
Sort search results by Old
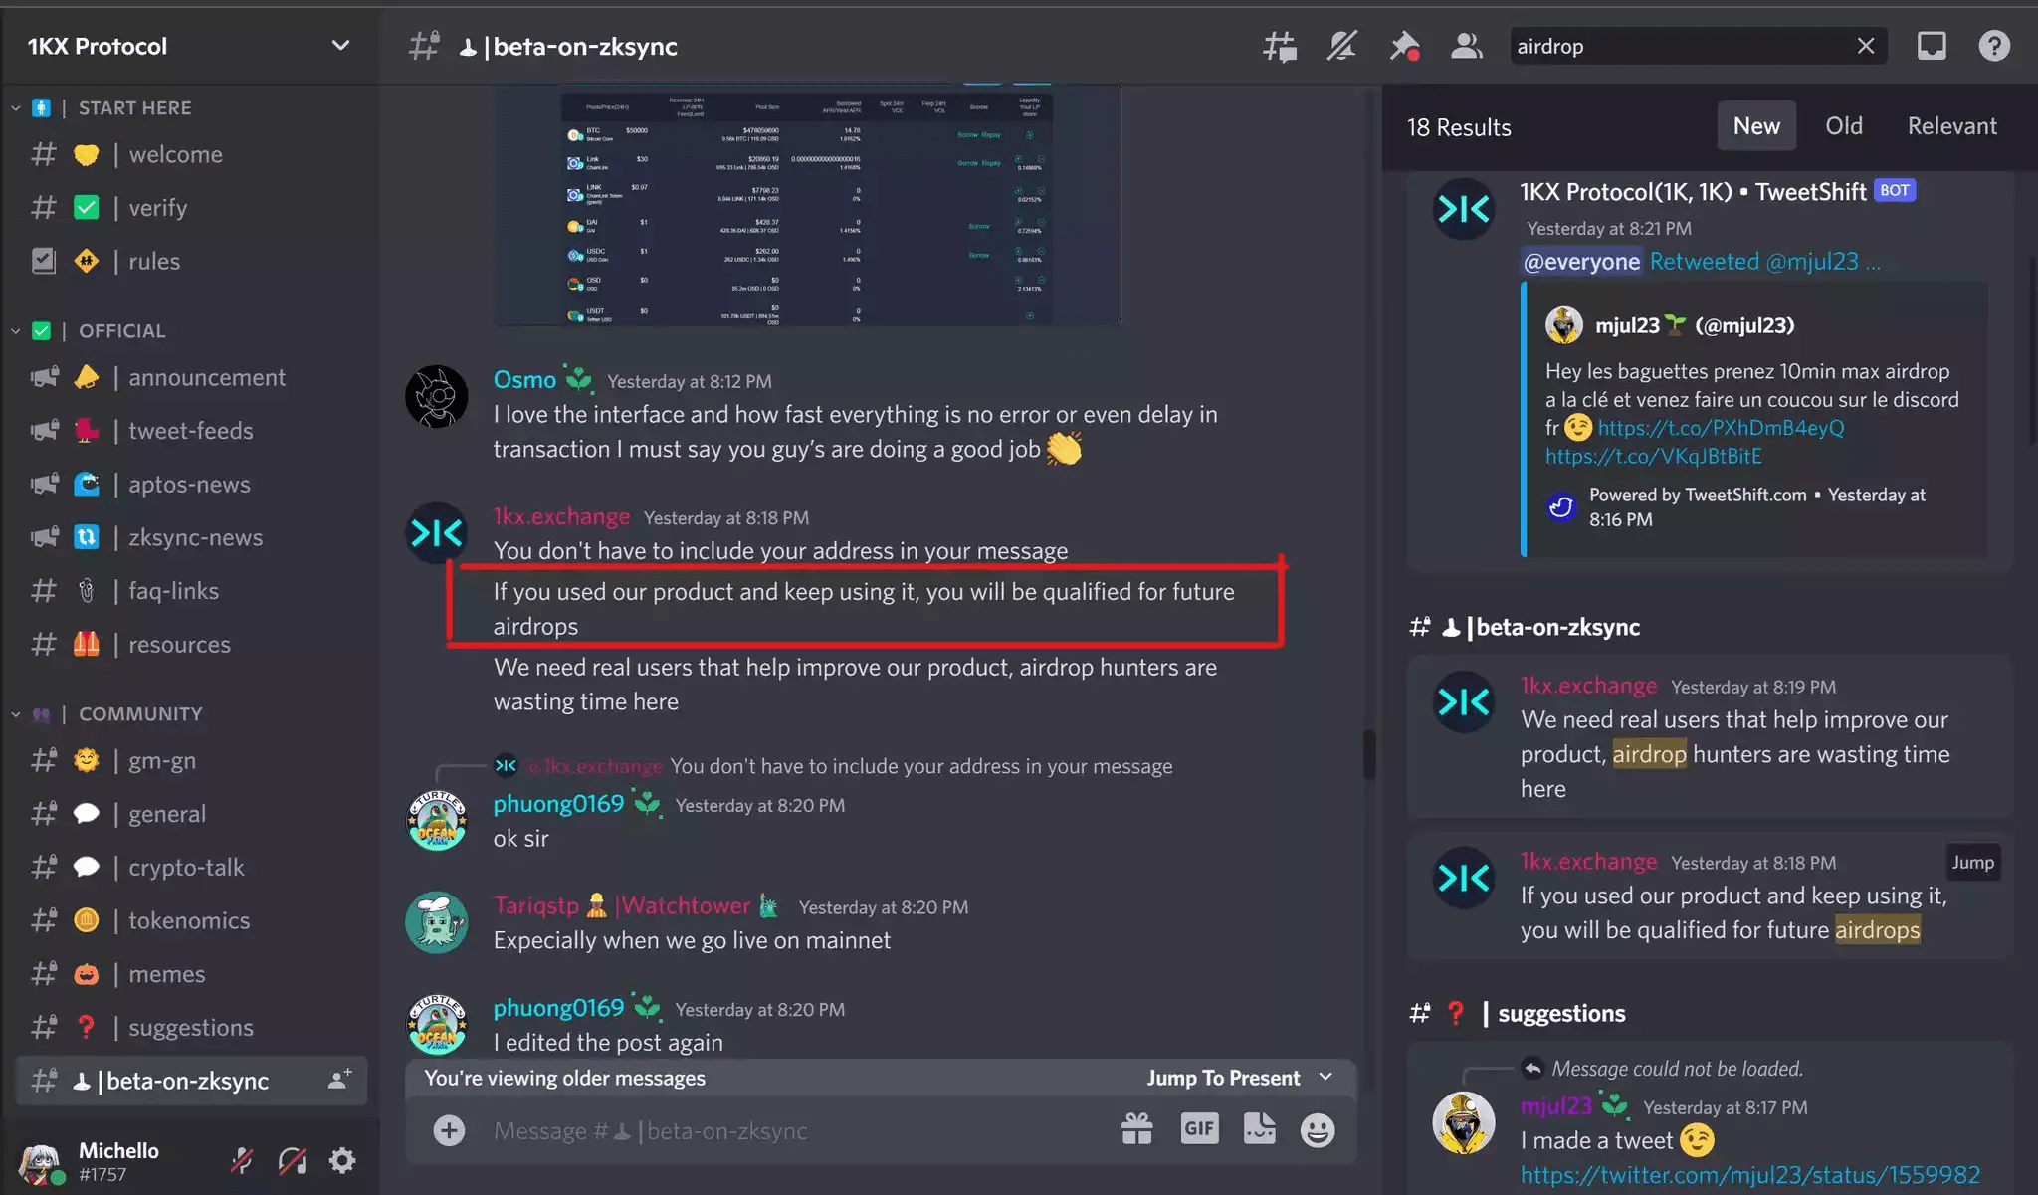point(1844,126)
